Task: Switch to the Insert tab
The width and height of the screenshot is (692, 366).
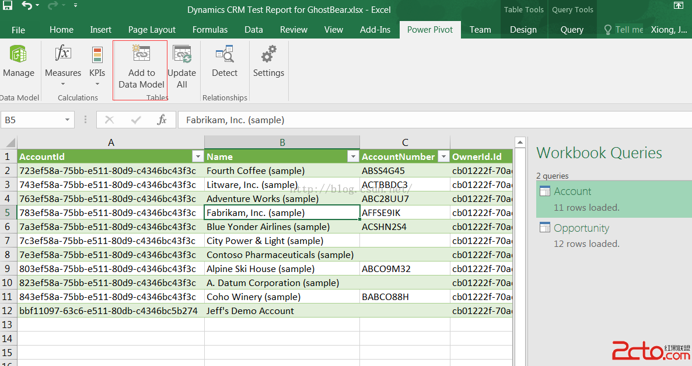Action: click(100, 30)
